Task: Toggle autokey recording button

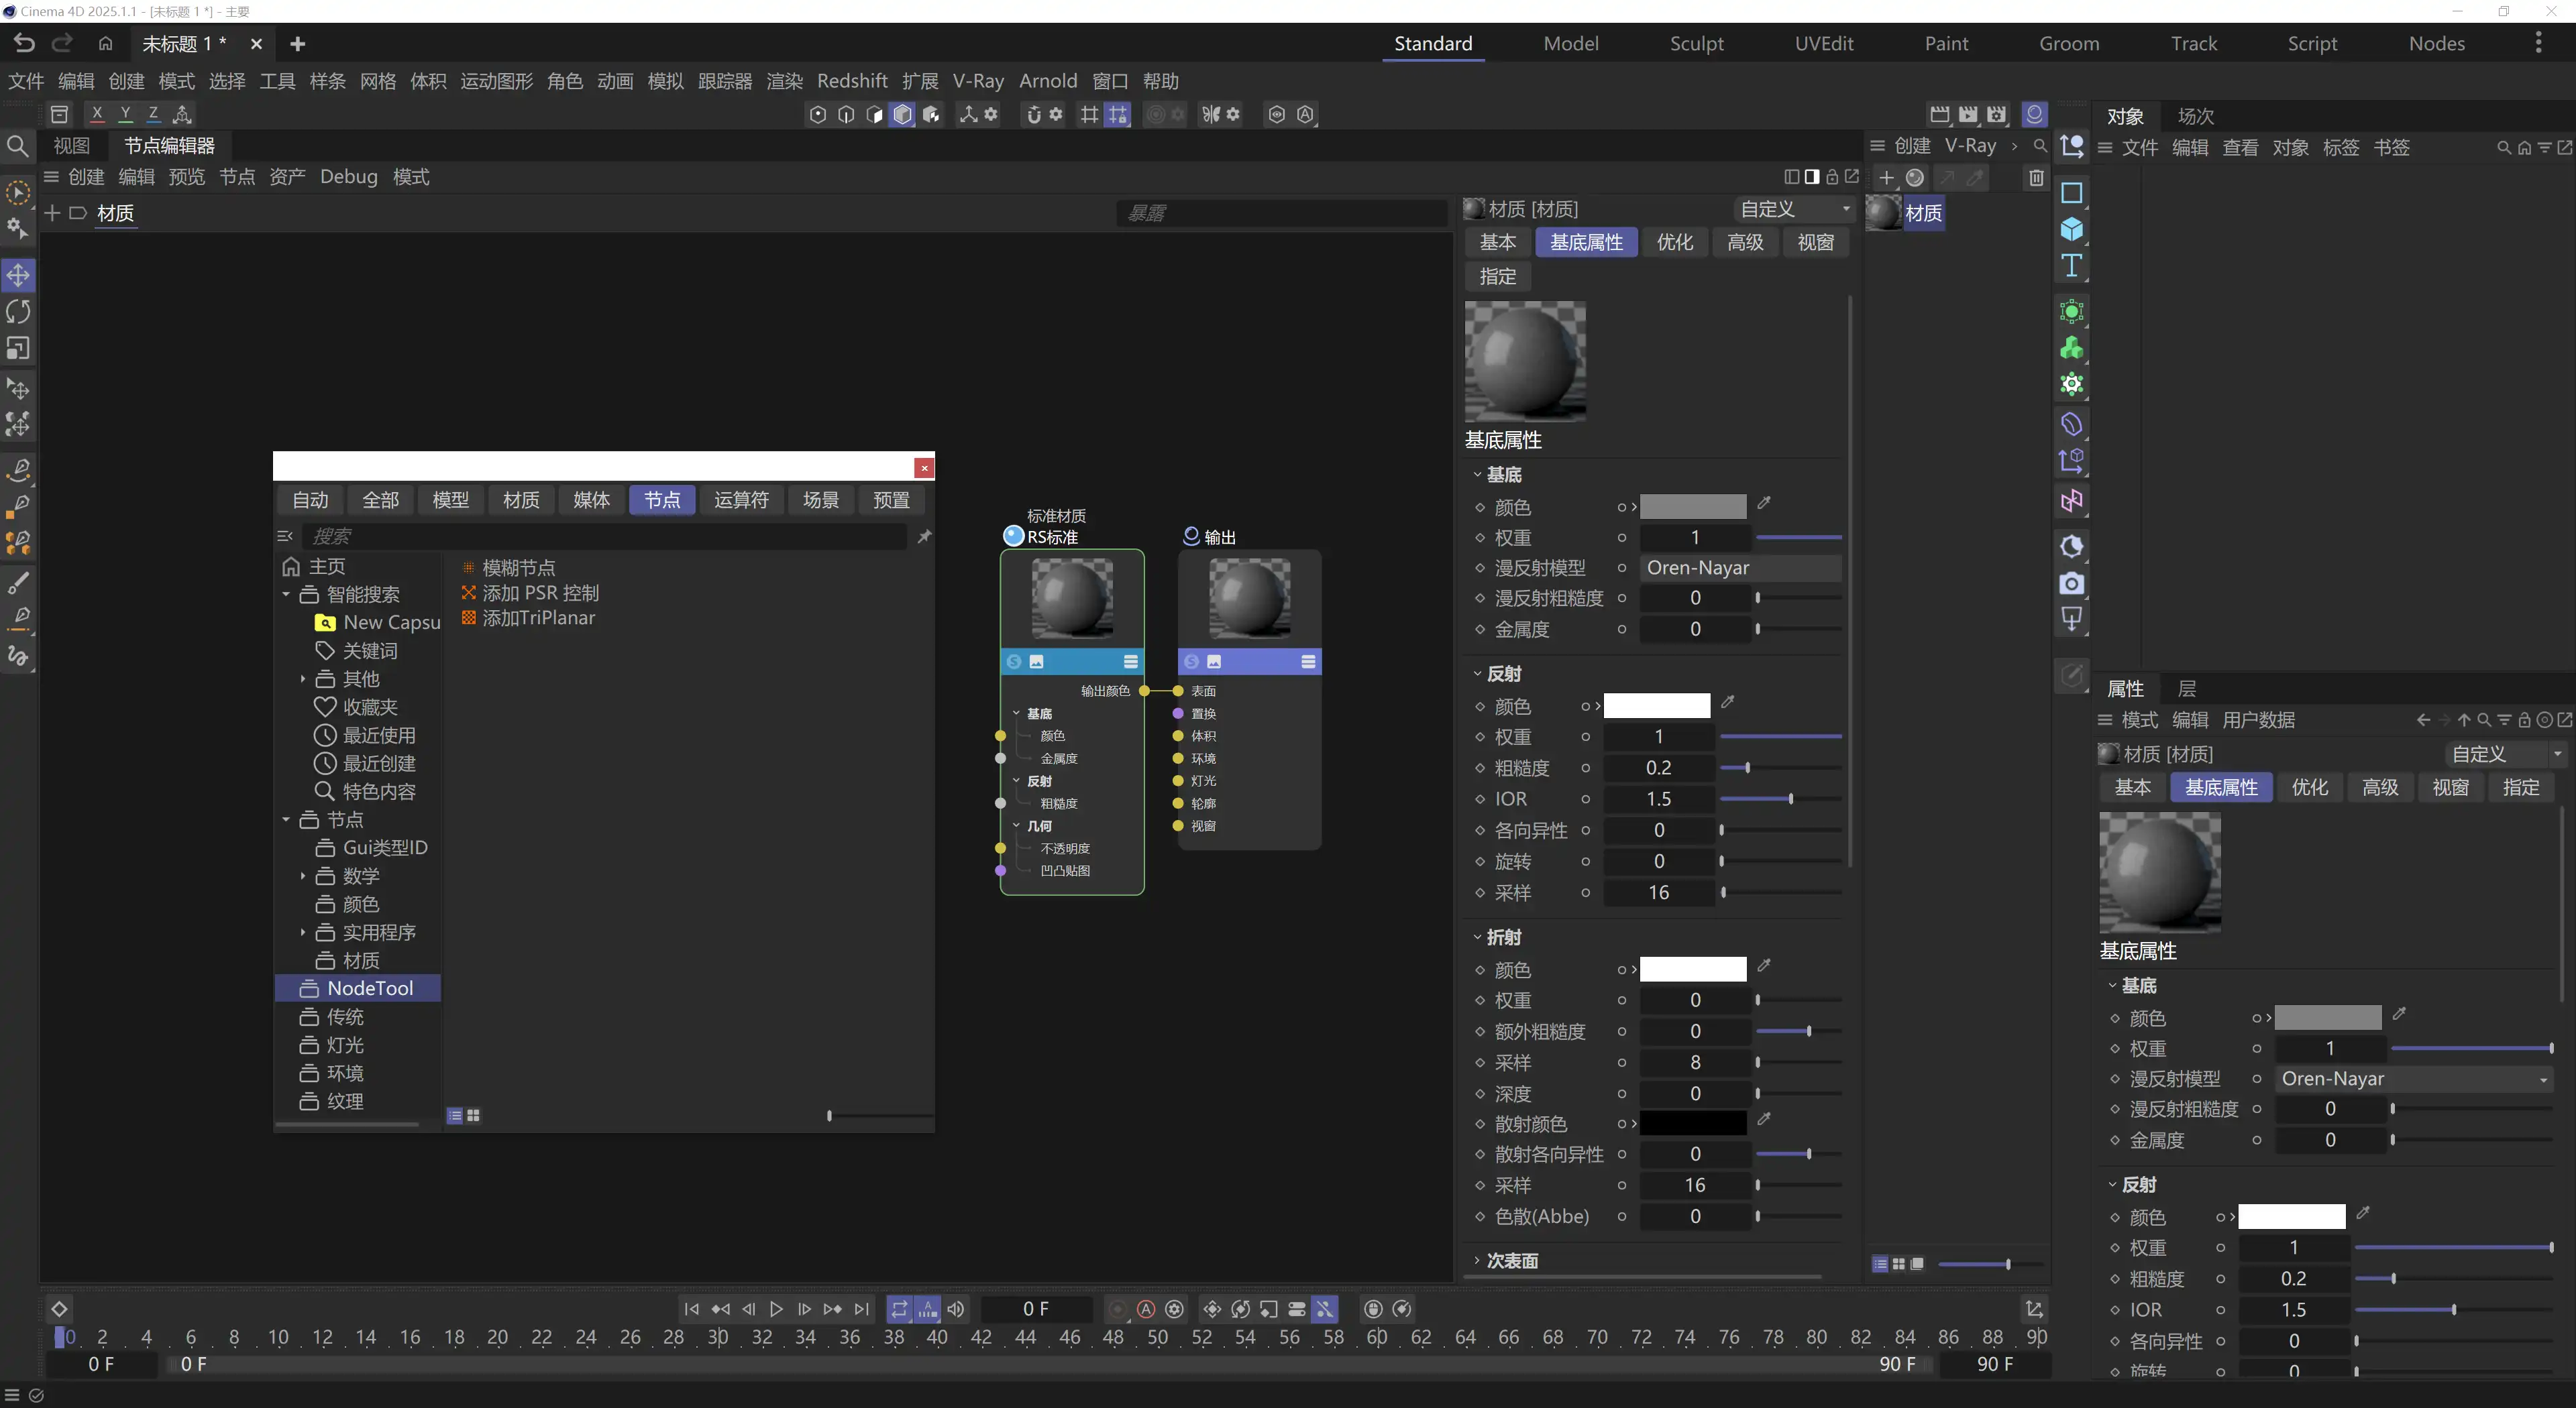Action: (x=1146, y=1309)
